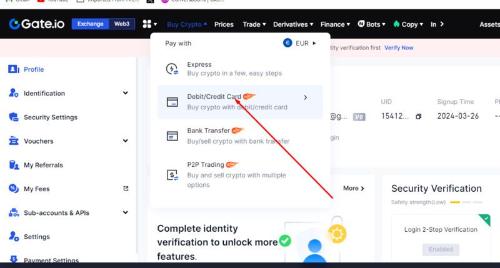This screenshot has width=500, height=268.
Task: Show more nav items with the arrow beside In
Action: coord(442,24)
